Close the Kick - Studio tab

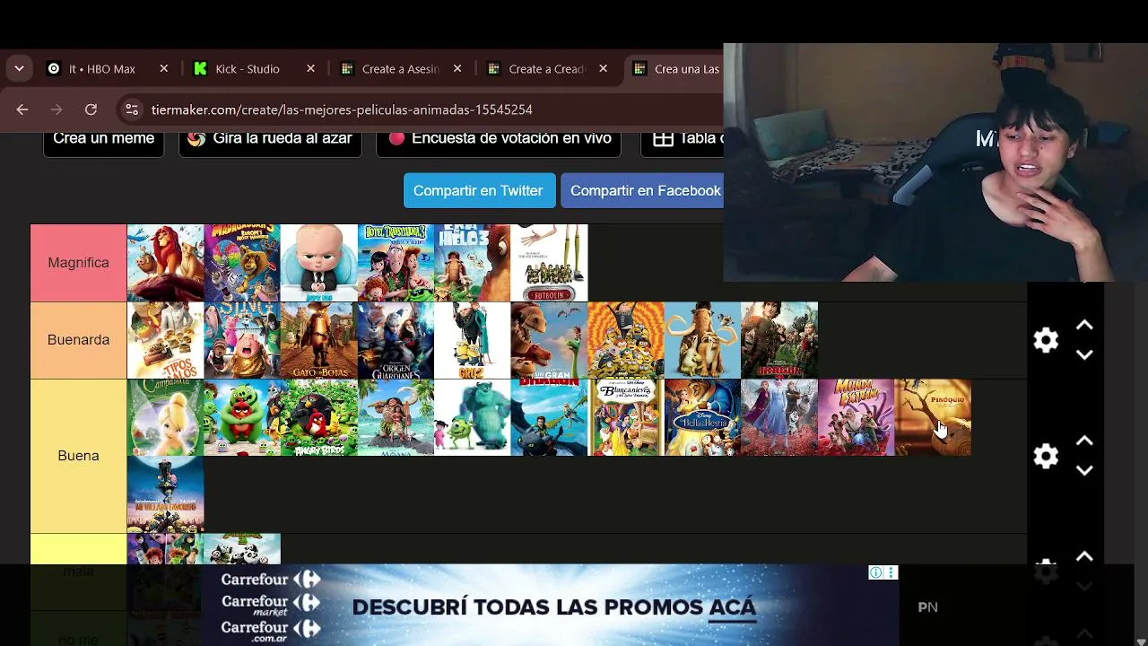(310, 69)
